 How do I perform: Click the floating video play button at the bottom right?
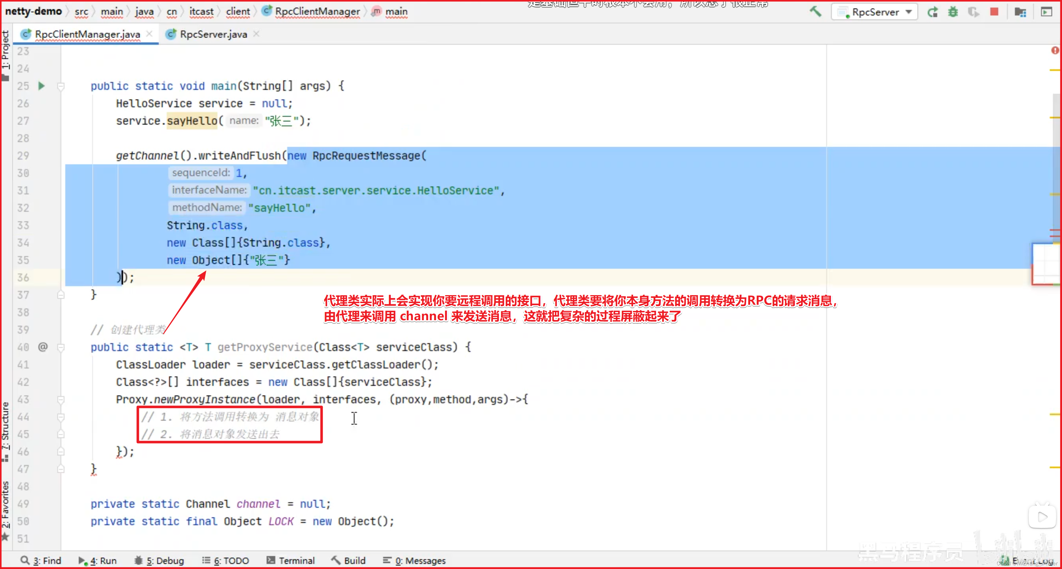tap(1042, 516)
